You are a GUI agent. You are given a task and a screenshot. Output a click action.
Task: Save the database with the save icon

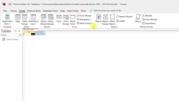(x=10, y=4)
